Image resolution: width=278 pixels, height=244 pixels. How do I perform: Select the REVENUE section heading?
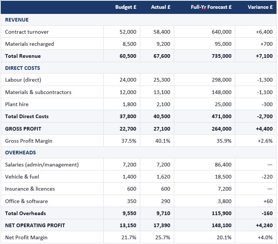pos(17,20)
